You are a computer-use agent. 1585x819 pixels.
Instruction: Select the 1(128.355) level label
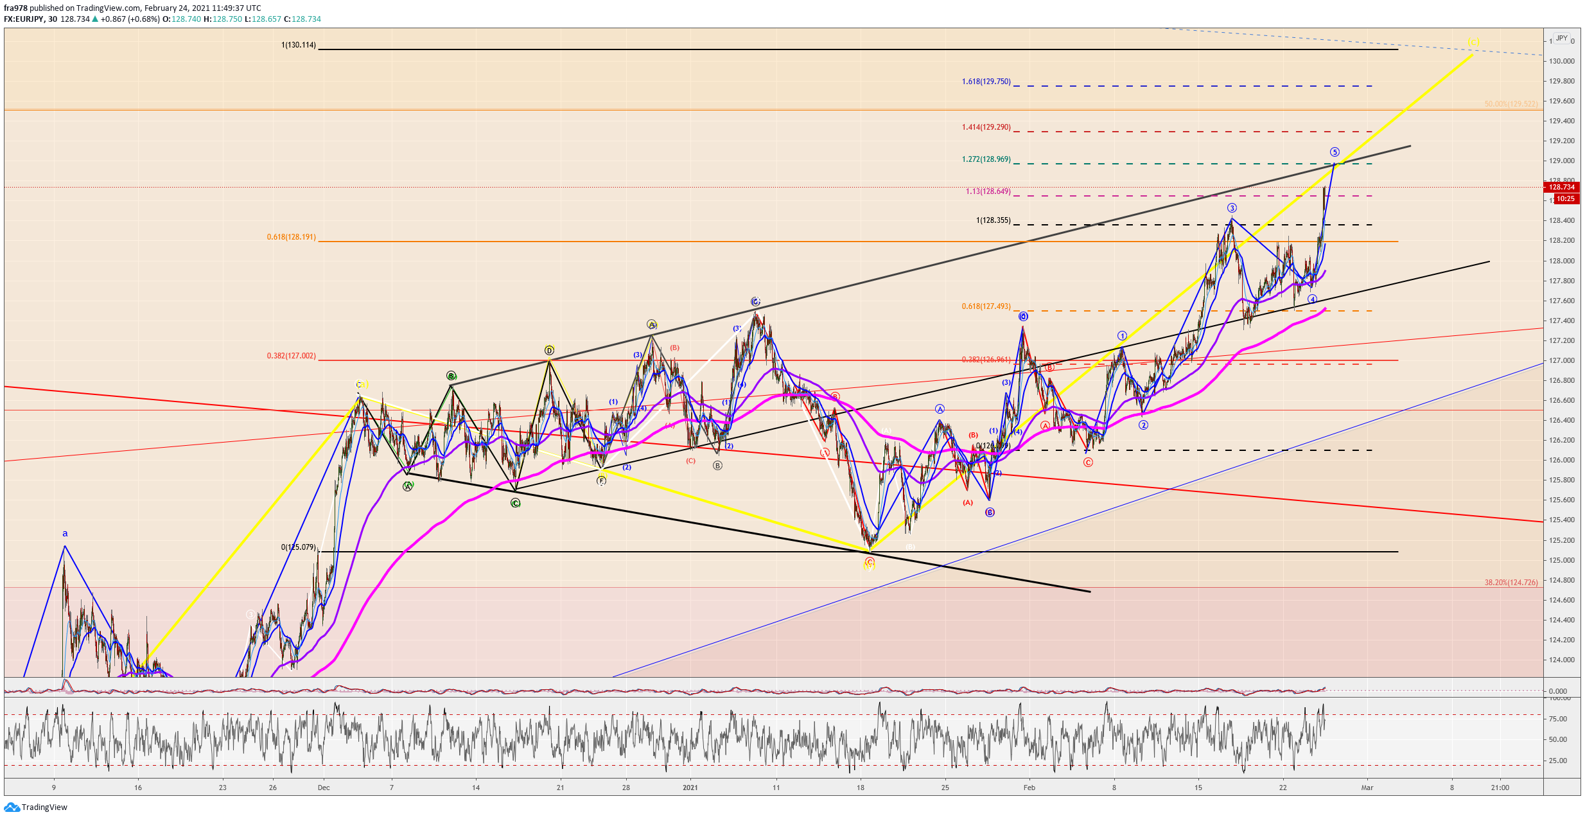tap(994, 221)
